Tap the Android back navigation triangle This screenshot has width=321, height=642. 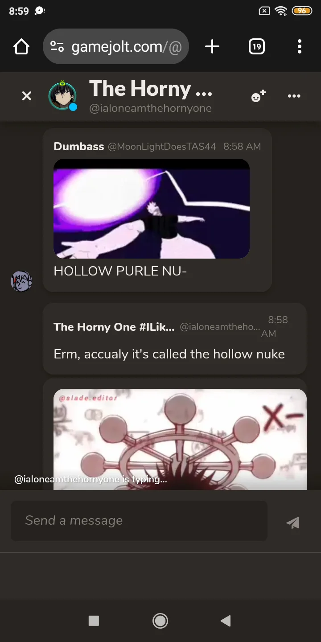click(x=226, y=621)
